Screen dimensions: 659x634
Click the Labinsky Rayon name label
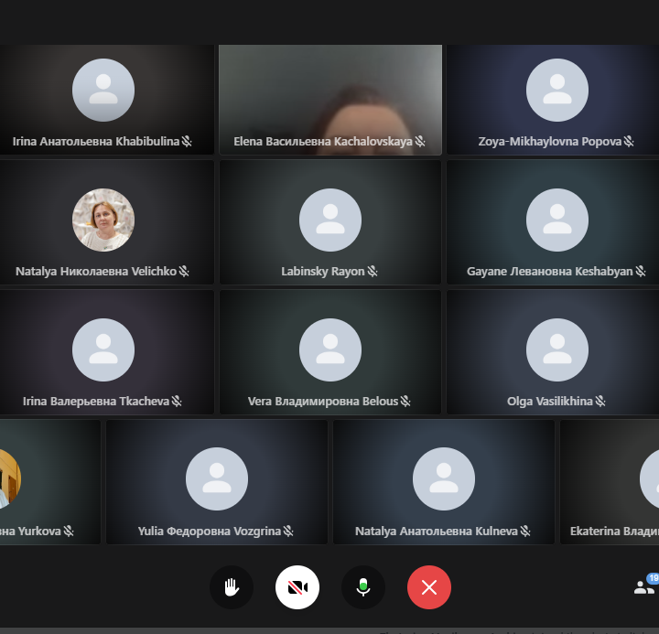(322, 272)
